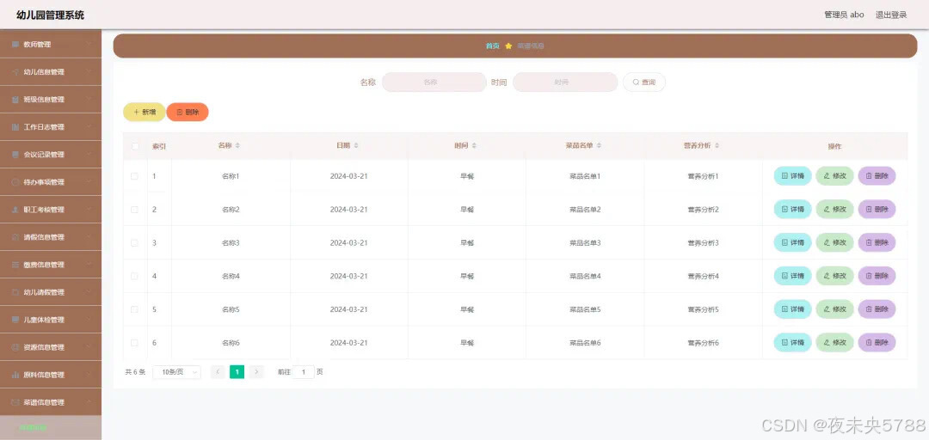Click the 原料信息管理 bar-chart icon
The image size is (929, 440).
[x=16, y=375]
